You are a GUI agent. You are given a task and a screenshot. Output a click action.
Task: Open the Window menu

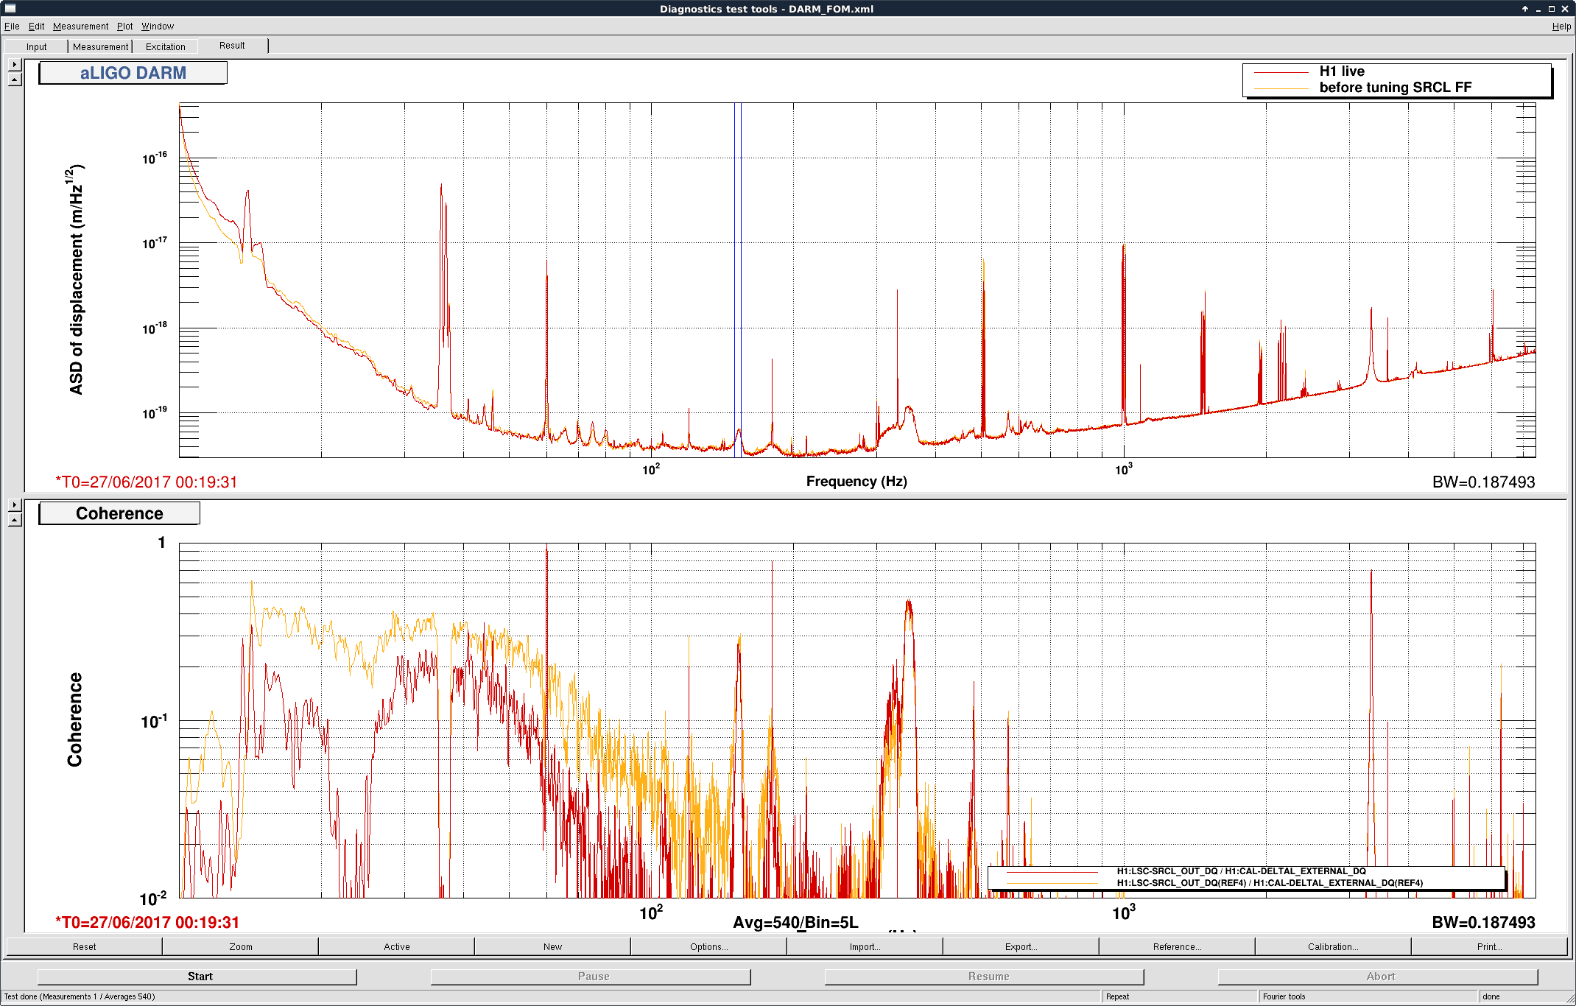tap(158, 27)
